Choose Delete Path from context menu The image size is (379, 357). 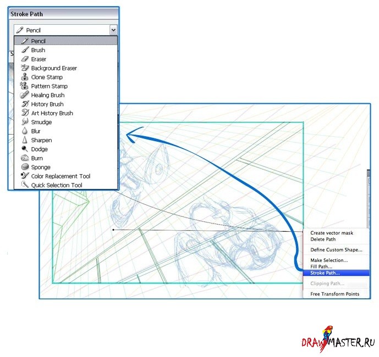pyautogui.click(x=324, y=239)
